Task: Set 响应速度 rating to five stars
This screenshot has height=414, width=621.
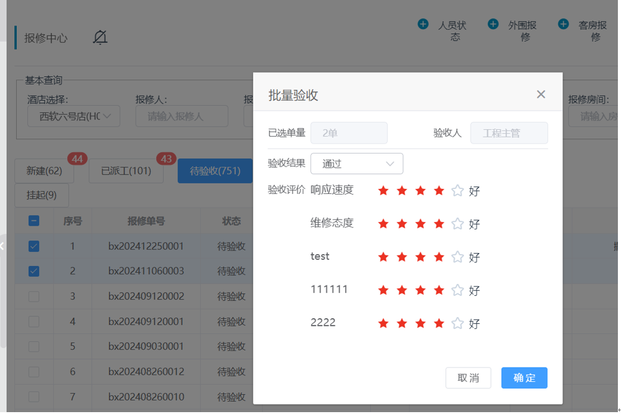Action: [x=457, y=191]
